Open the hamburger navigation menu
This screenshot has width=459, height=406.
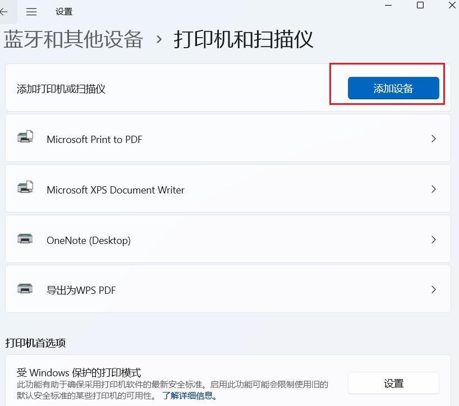[31, 12]
